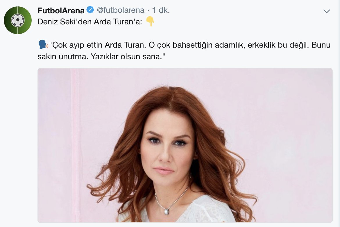Viewport: 340px width, 227px height.
Task: Open the tweet via the '1 dk.' timestamp
Action: (x=161, y=10)
